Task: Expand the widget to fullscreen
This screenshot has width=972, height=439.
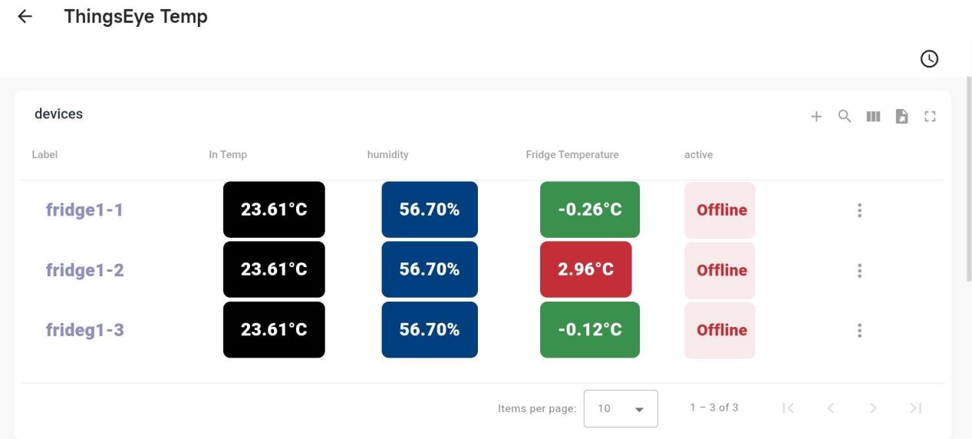Action: coord(931,117)
